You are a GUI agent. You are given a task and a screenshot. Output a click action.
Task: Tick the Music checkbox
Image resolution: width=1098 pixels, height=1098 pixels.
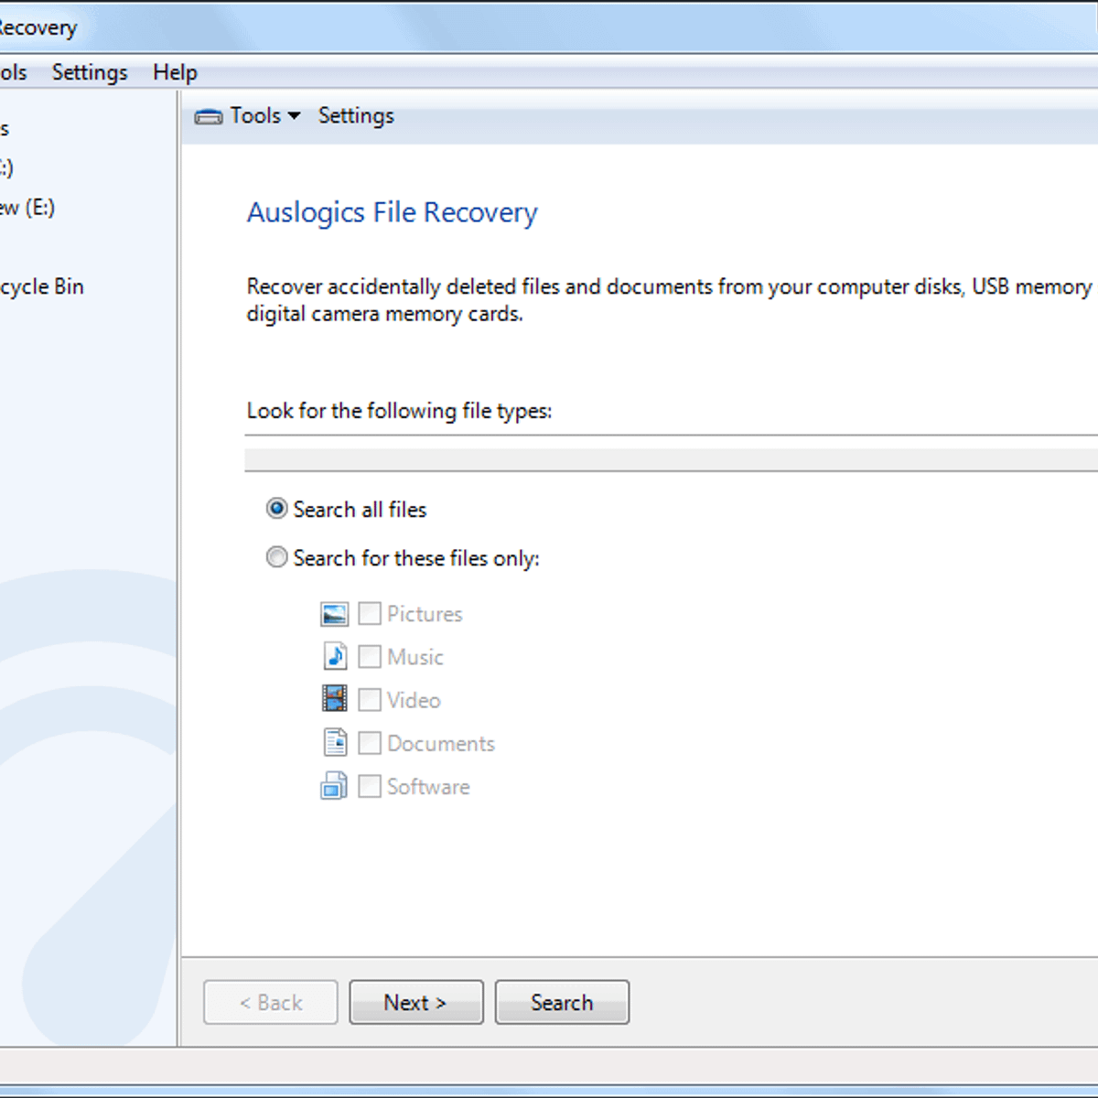(x=370, y=656)
